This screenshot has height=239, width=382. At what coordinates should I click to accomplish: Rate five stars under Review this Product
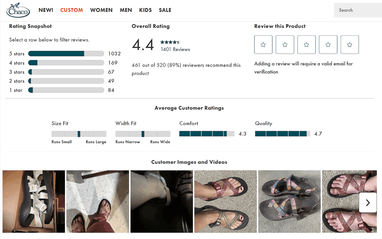(350, 44)
